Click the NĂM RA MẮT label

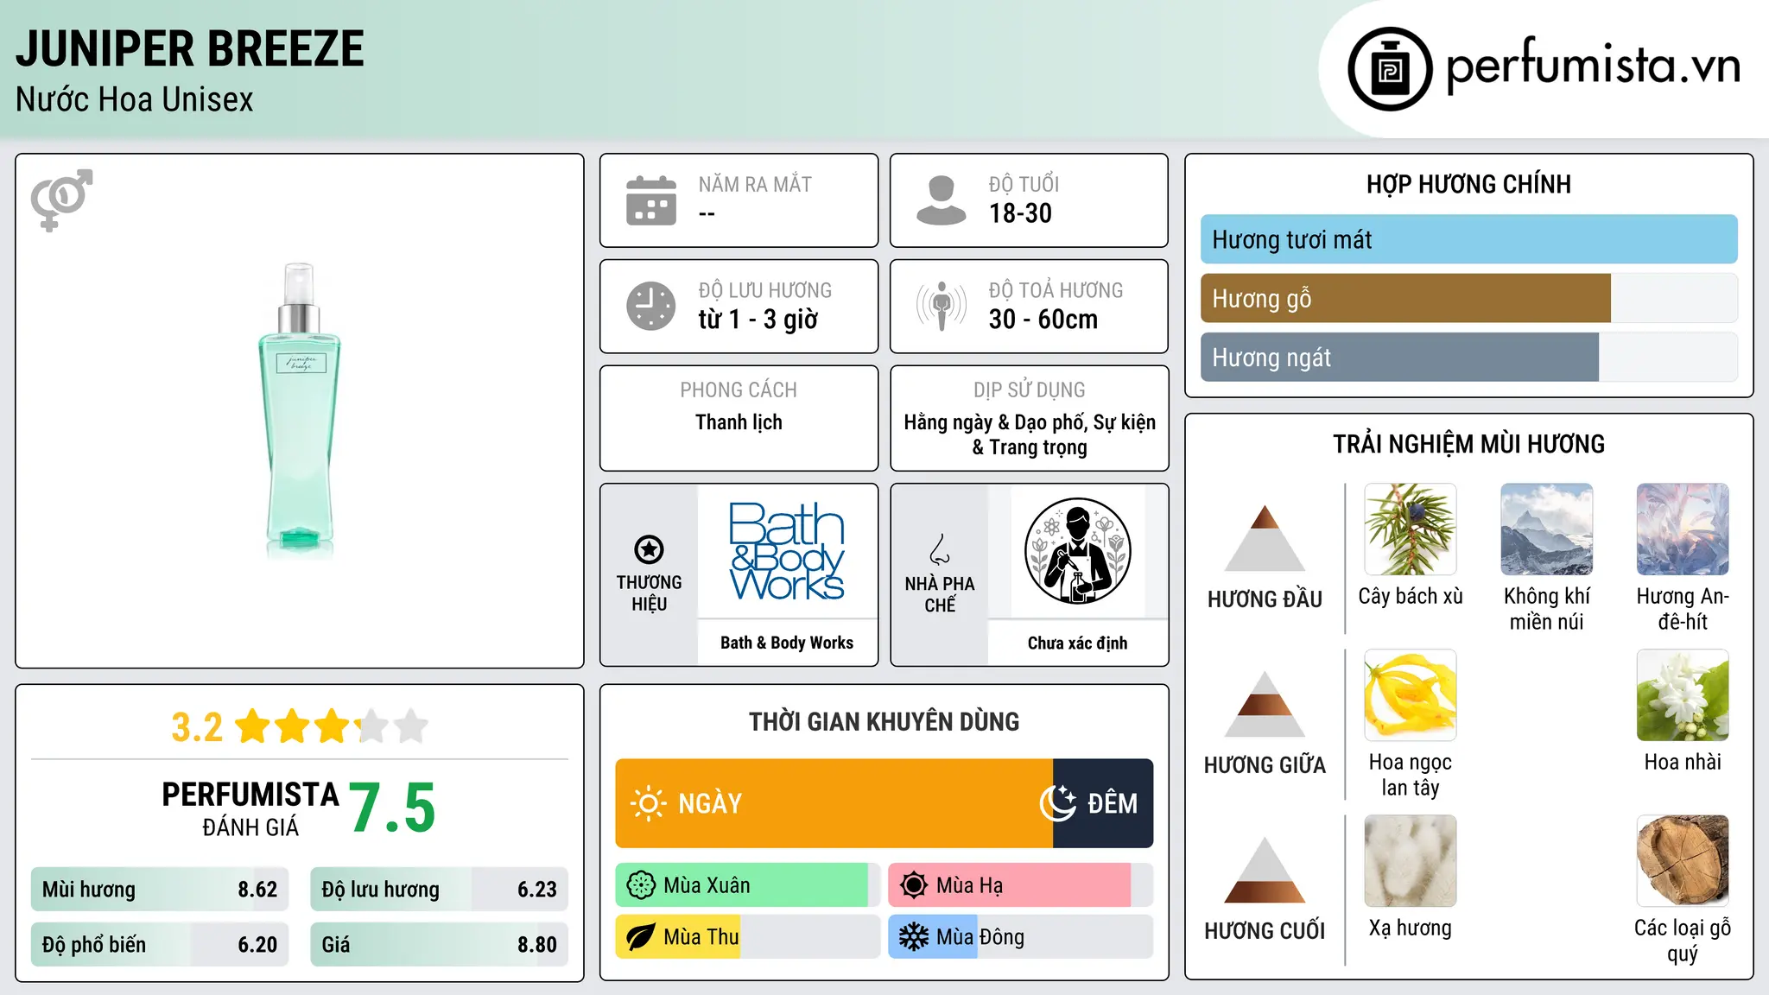755,184
